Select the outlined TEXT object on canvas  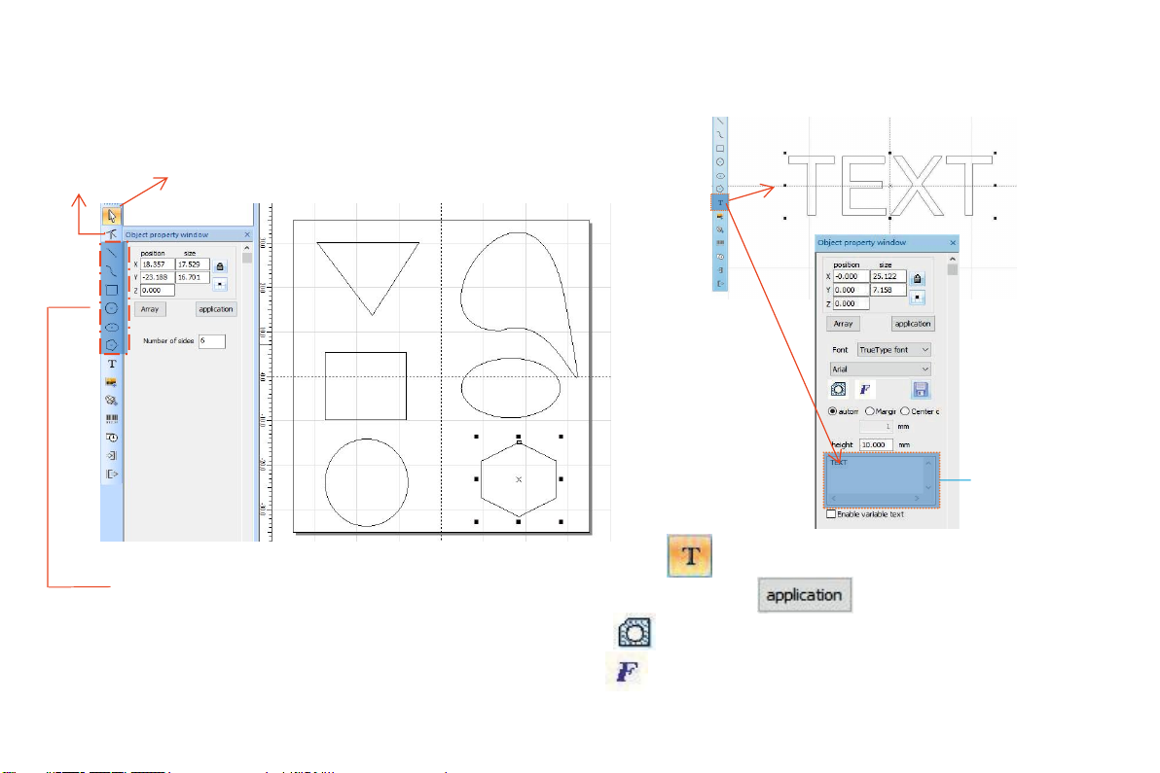pos(890,186)
